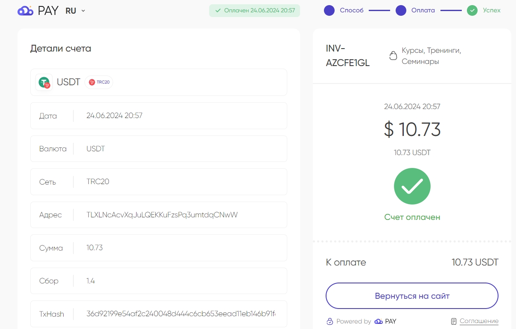Click the PAY cloud logo icon
The width and height of the screenshot is (516, 329).
[x=25, y=11]
